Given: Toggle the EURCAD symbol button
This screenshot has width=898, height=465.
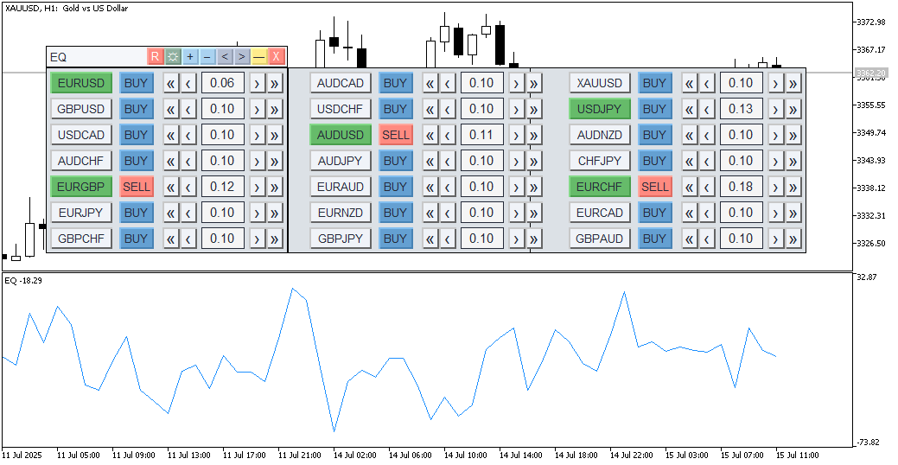Looking at the screenshot, I should point(600,213).
